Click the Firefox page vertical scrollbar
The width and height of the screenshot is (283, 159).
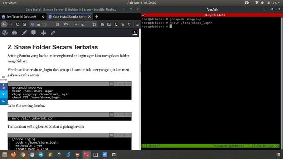click(140, 68)
